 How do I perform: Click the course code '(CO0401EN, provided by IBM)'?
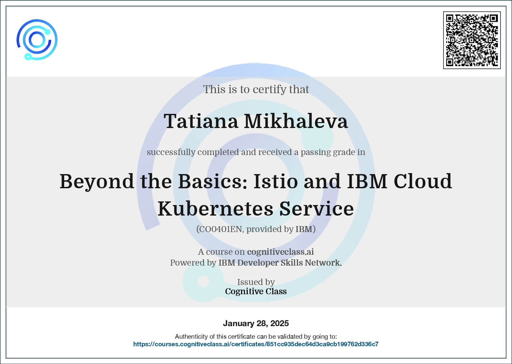click(x=256, y=229)
